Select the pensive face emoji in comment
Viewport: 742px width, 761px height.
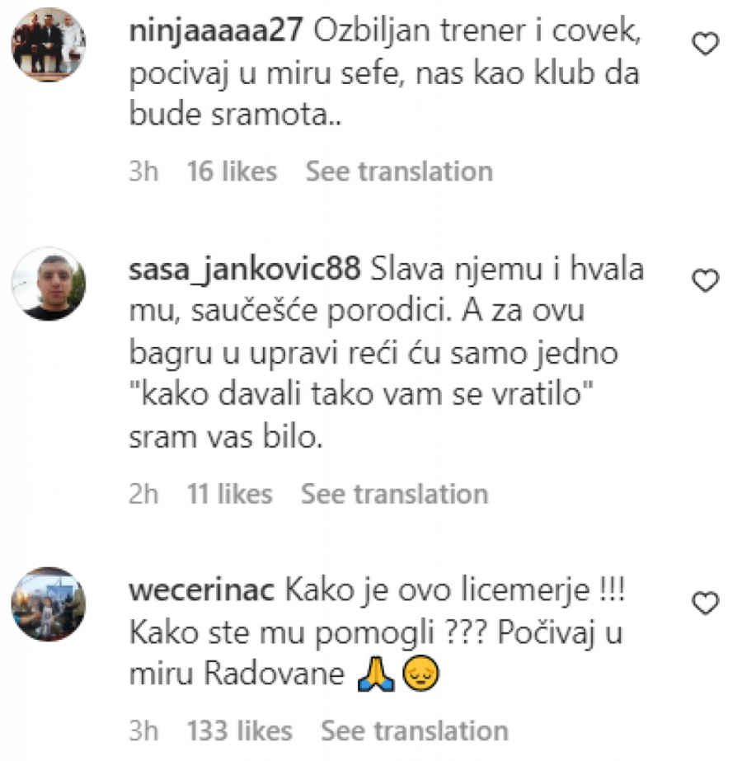click(420, 674)
